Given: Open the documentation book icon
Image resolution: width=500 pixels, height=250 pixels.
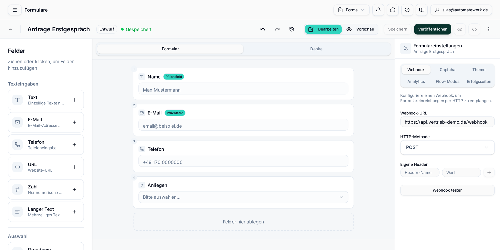Looking at the screenshot, I should click(422, 10).
